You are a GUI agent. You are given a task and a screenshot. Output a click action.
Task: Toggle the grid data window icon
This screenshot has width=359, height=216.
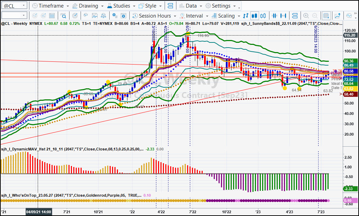coord(326,16)
